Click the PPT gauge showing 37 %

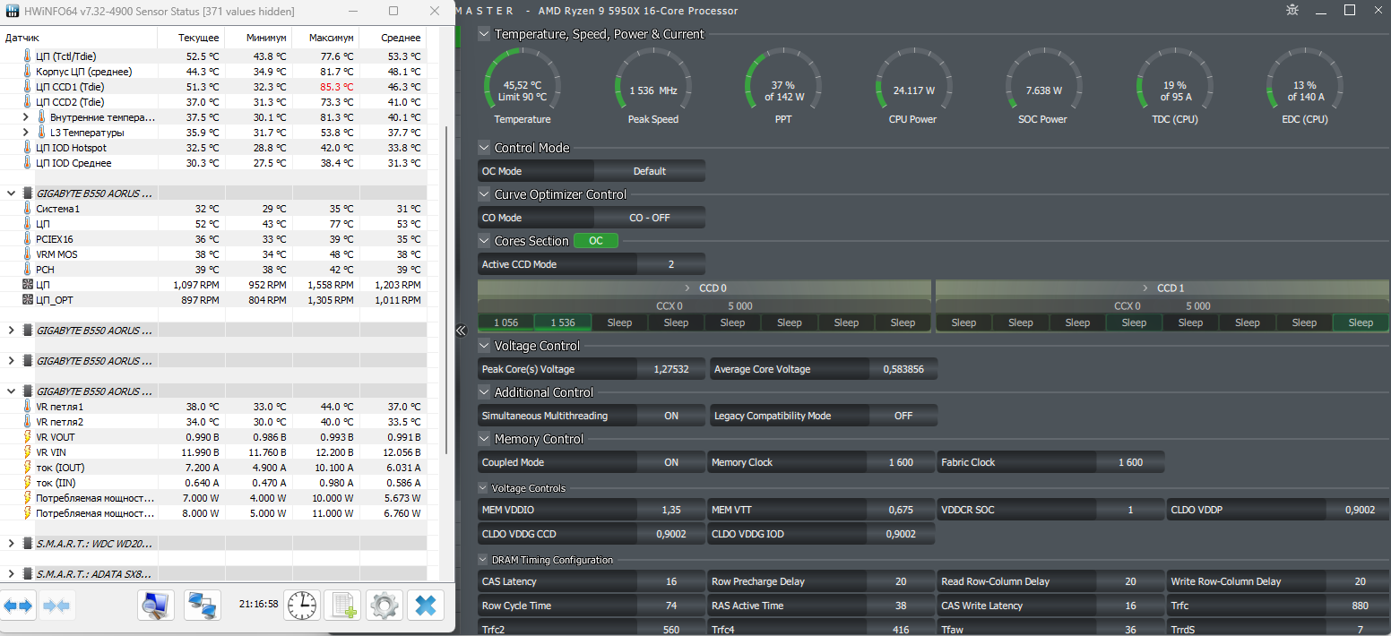pos(783,85)
